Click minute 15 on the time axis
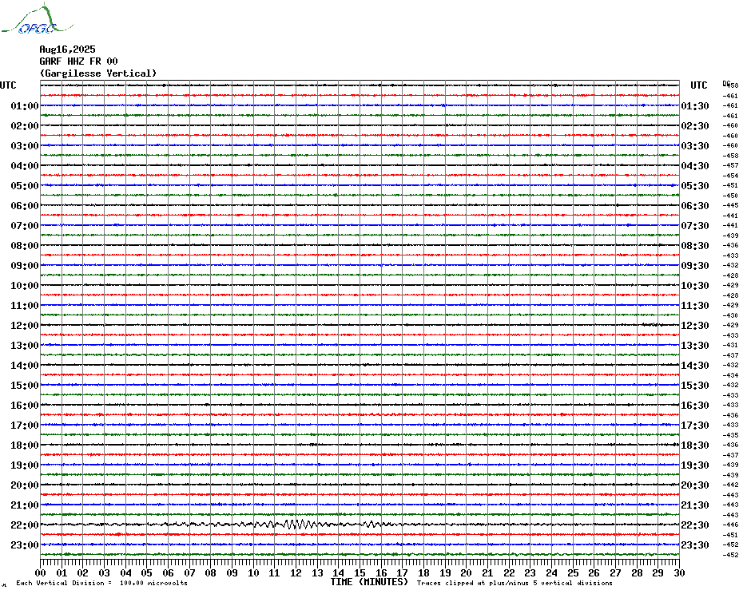The image size is (743, 594). (x=360, y=572)
